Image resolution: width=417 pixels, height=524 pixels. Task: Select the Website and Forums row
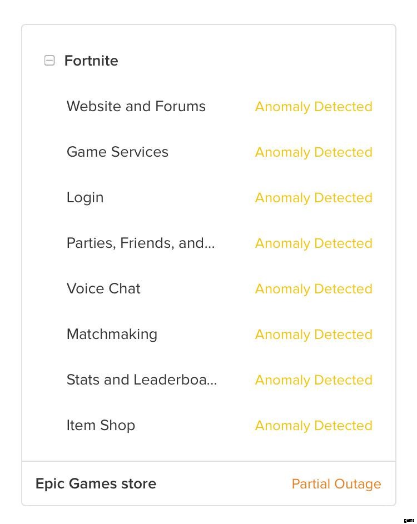point(136,106)
